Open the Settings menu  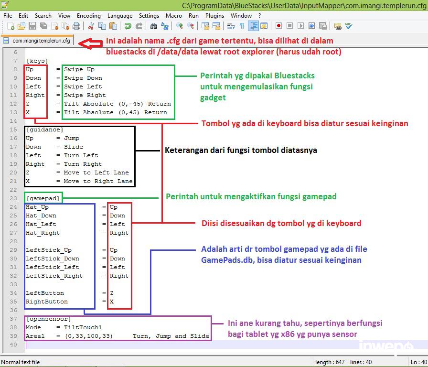(x=149, y=15)
